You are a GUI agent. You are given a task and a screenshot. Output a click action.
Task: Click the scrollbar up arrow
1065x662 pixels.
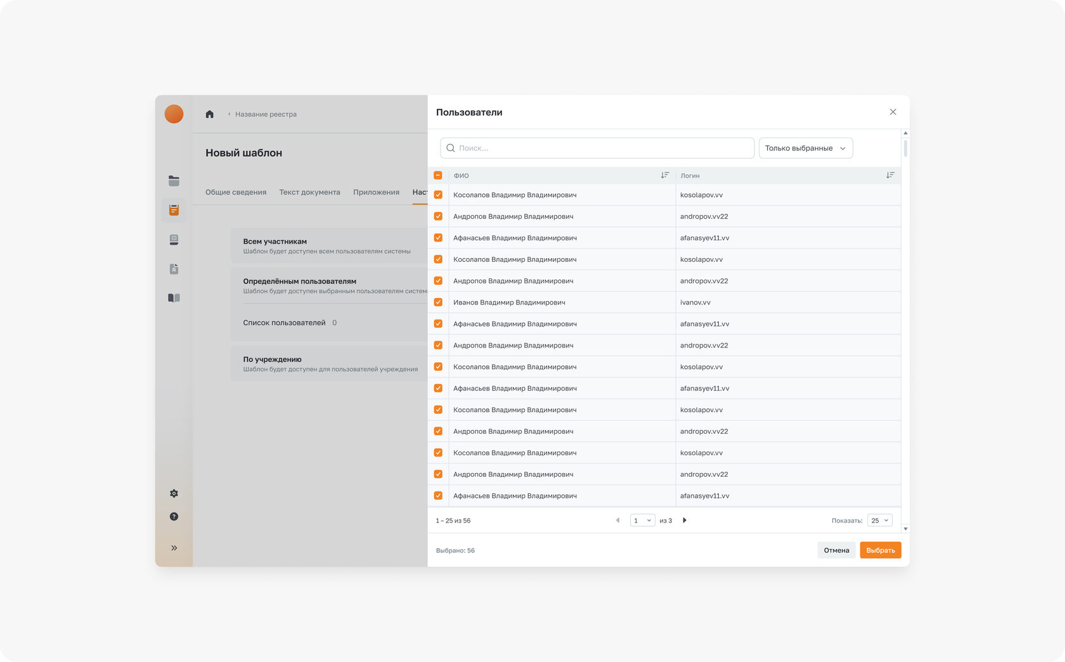coord(905,133)
